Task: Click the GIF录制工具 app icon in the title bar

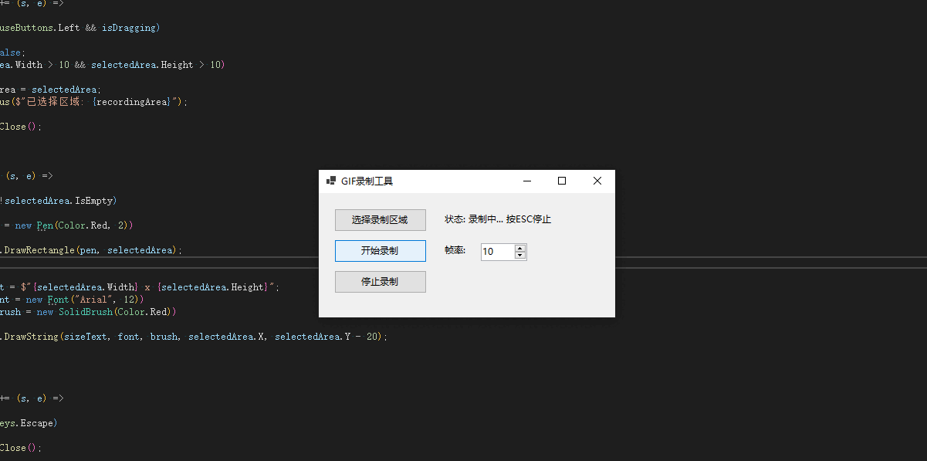Action: (332, 181)
